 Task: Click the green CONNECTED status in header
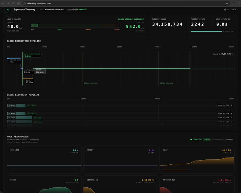click(x=83, y=10)
